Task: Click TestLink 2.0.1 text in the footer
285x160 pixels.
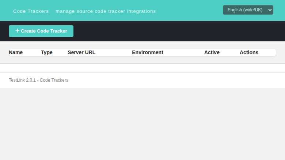Action: click(22, 80)
